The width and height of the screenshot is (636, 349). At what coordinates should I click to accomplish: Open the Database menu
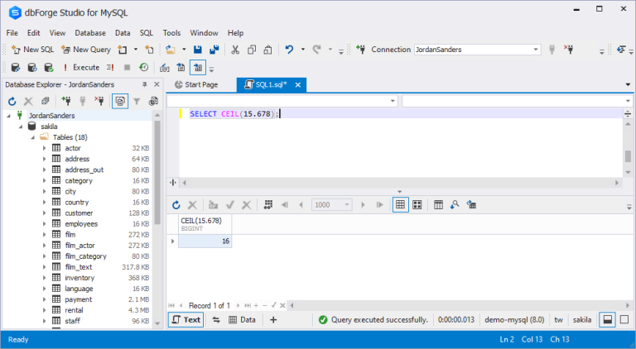(89, 32)
